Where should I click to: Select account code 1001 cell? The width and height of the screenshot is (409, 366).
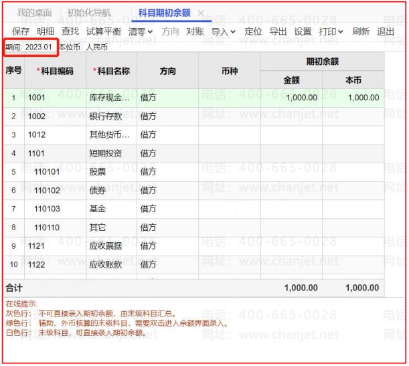[56, 98]
